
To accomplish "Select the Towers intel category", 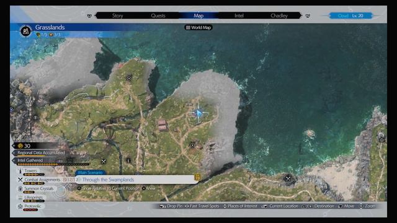I will tap(31, 171).
